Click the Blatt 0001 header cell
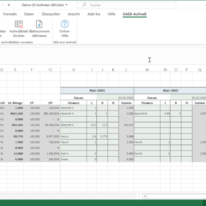Image resolution: width=206 pixels, height=206 pixels. coord(97,90)
